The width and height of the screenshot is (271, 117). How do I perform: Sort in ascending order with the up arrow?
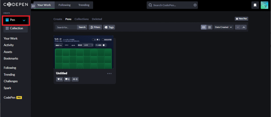tap(244, 27)
